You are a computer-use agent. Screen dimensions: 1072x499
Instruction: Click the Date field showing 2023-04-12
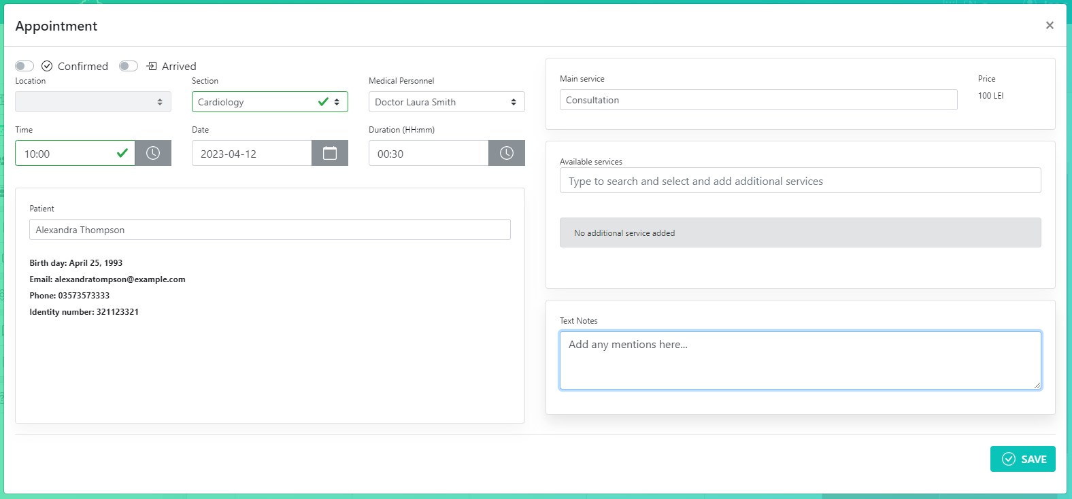pyautogui.click(x=252, y=154)
